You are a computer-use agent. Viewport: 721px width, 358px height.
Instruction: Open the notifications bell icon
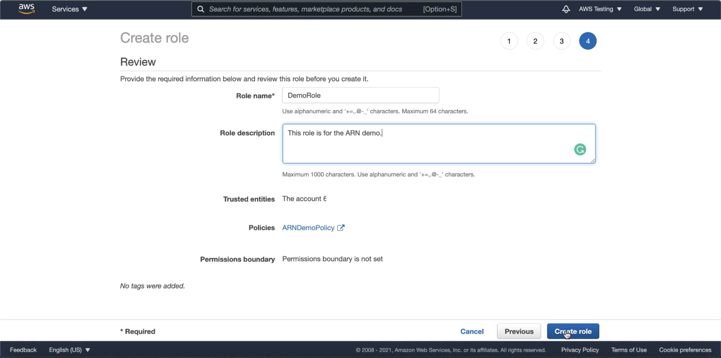tap(566, 9)
